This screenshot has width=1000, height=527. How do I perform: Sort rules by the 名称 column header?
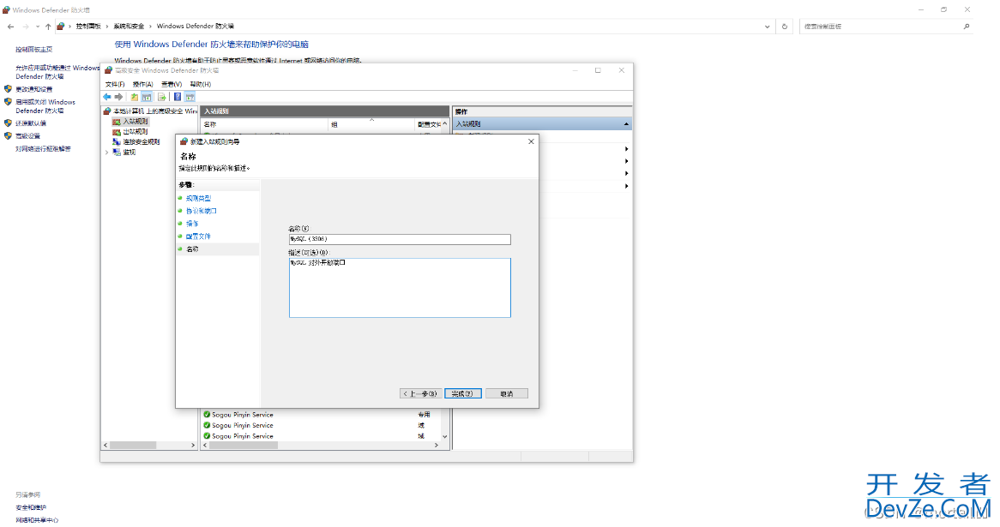[x=265, y=124]
